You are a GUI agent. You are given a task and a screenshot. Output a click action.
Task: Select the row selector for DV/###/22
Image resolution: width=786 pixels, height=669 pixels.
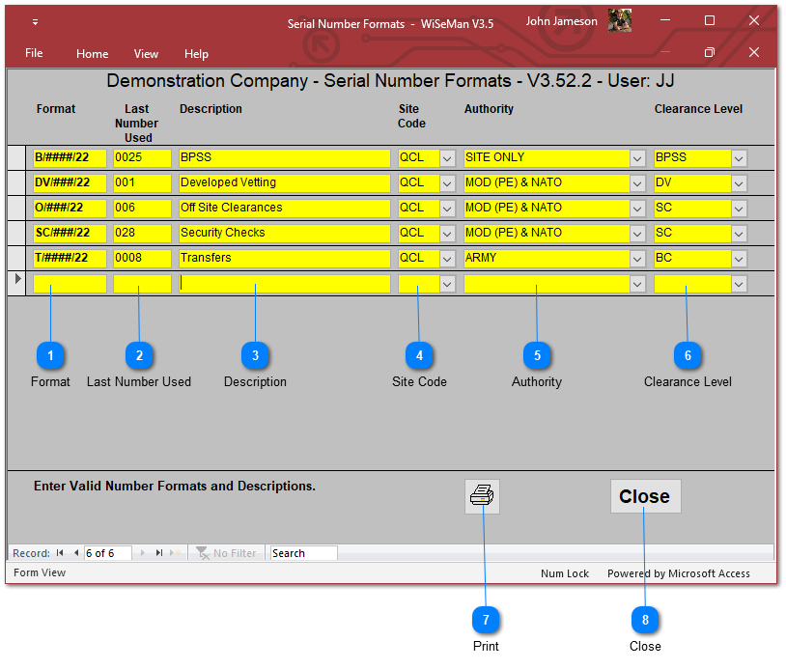tap(18, 182)
